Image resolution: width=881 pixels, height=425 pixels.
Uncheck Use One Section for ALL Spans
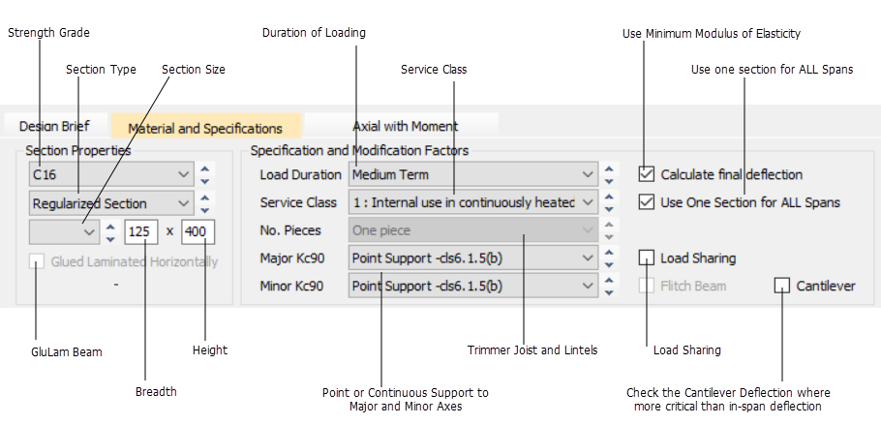[647, 202]
